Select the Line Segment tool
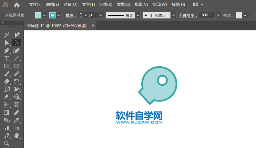Viewport: 256px width, 148px height. point(16,58)
